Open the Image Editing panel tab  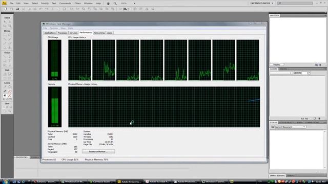277,176
